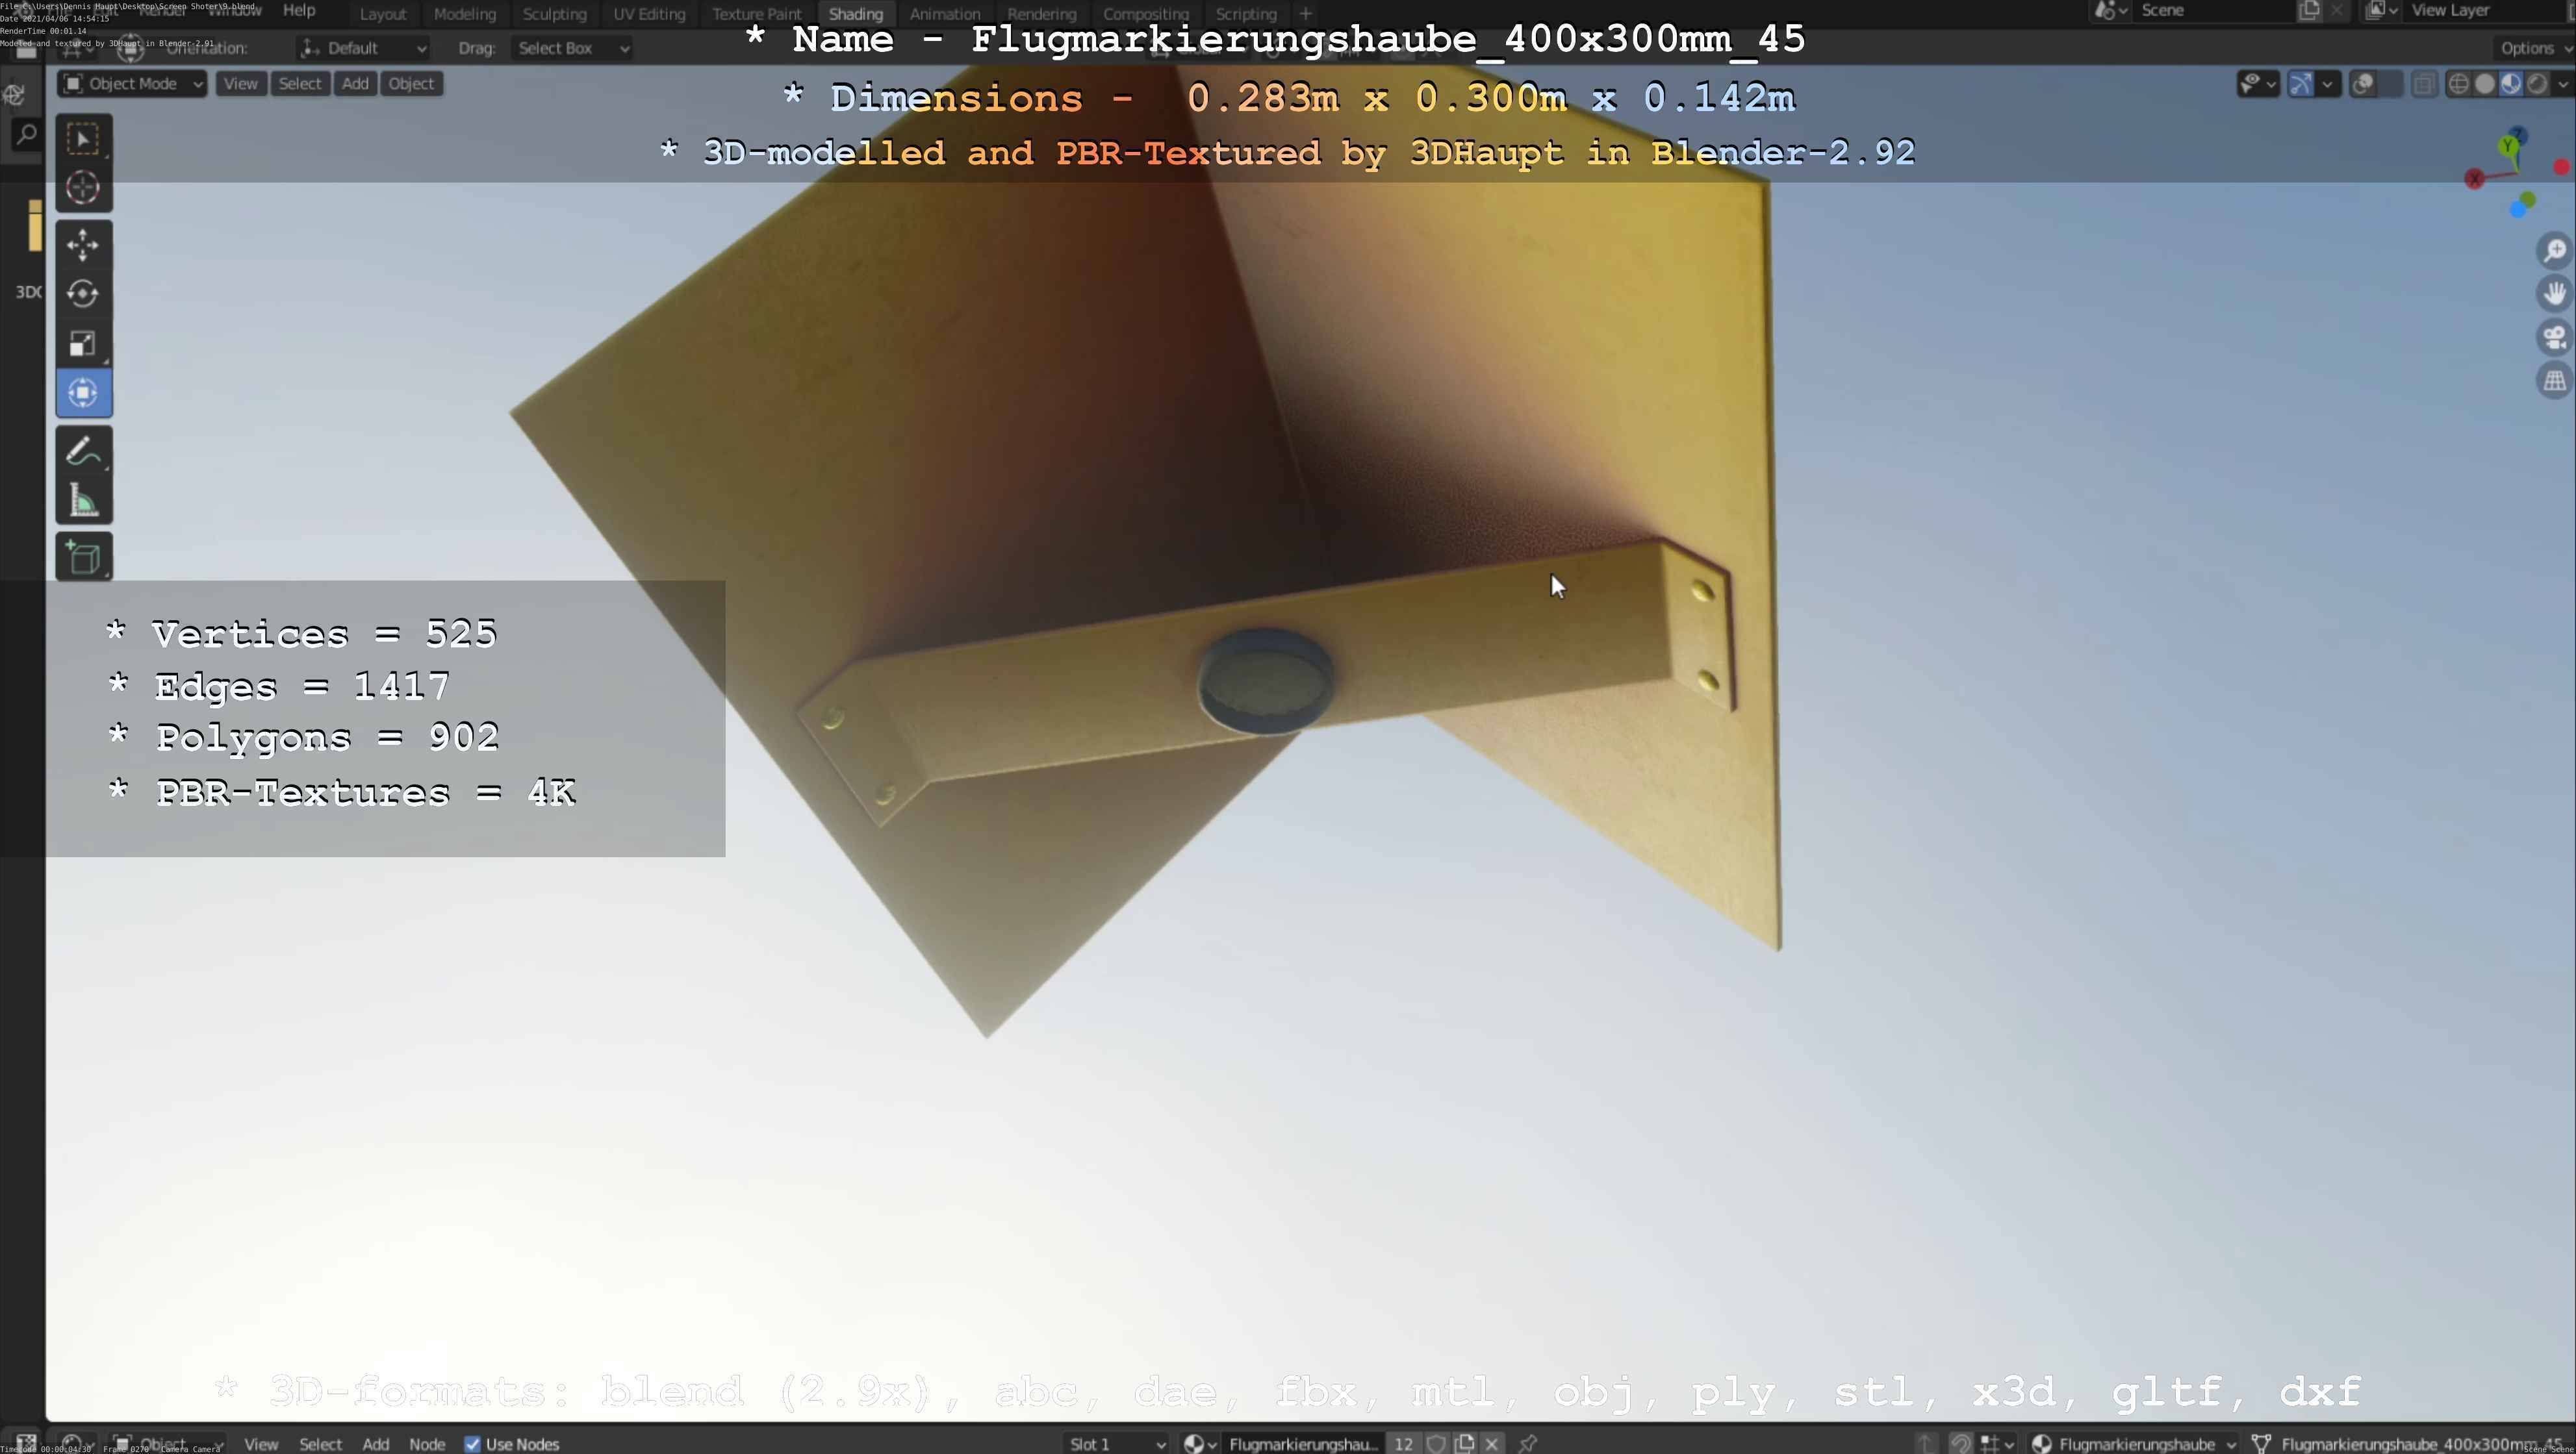Open Drag Select Box dropdown
The height and width of the screenshot is (1454, 2576).
pos(572,48)
